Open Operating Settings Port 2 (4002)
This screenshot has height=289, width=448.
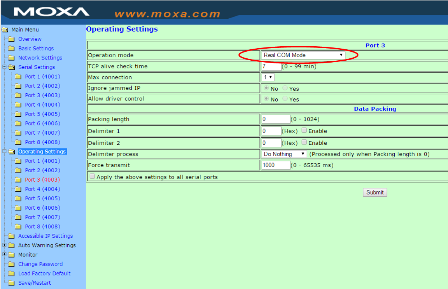coord(42,170)
